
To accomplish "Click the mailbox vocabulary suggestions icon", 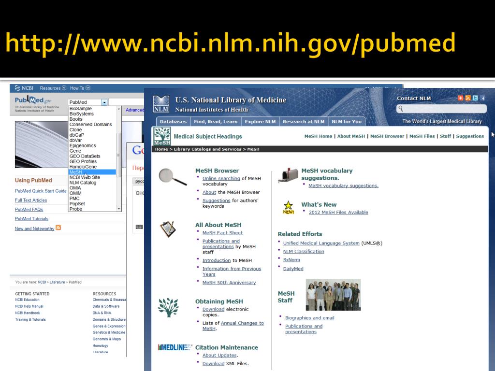I will (x=288, y=175).
